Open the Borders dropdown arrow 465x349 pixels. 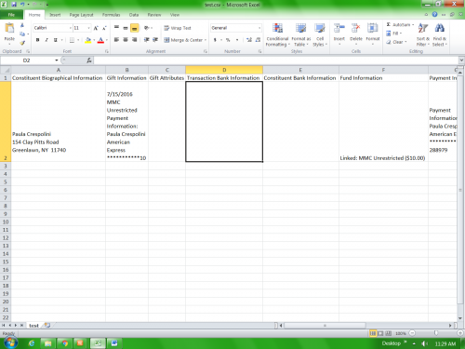click(x=78, y=40)
